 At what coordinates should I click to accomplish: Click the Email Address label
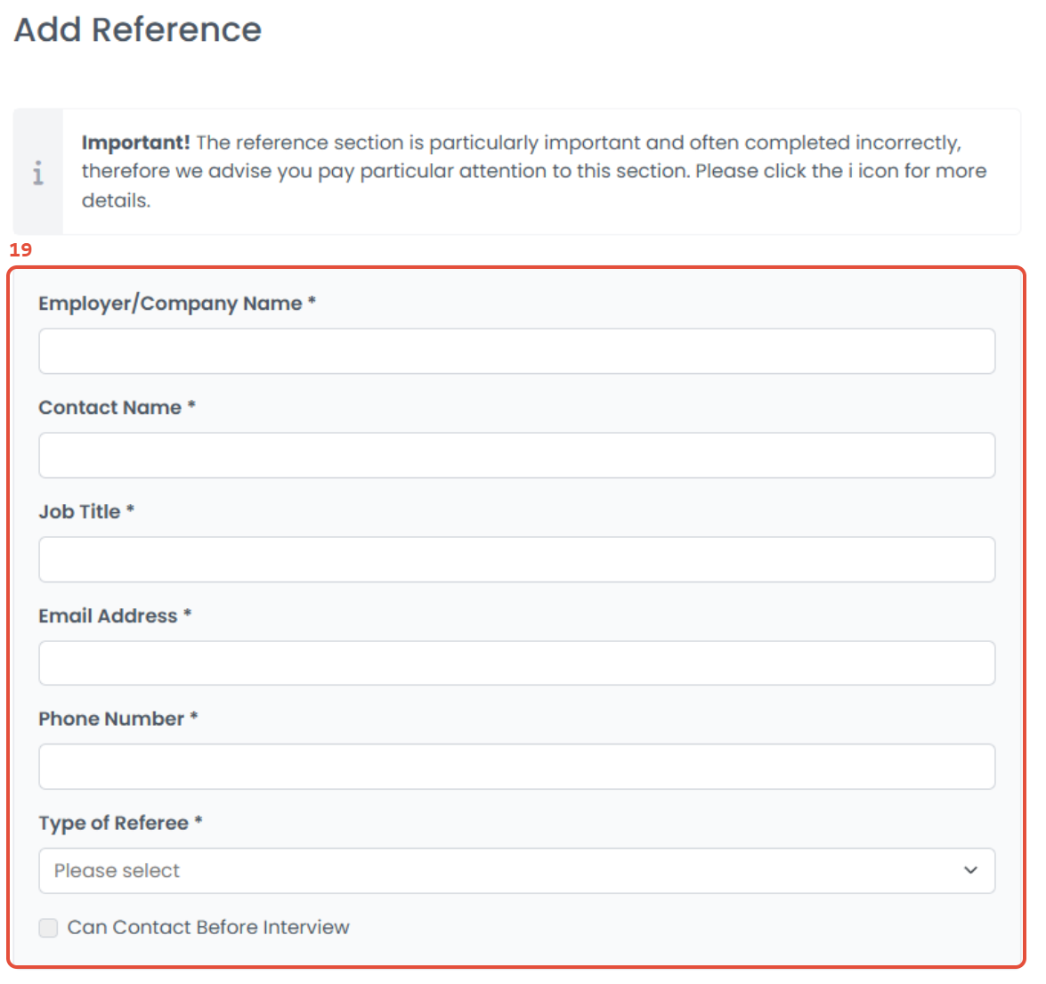click(x=108, y=616)
